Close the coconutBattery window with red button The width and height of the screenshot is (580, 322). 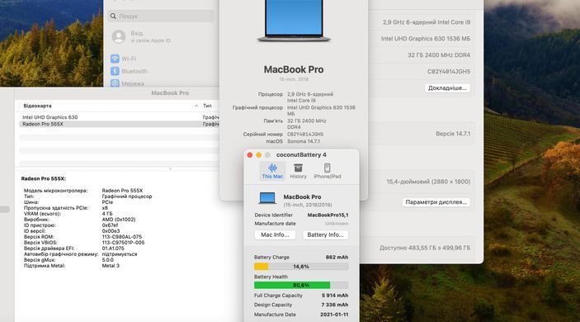[x=250, y=155]
